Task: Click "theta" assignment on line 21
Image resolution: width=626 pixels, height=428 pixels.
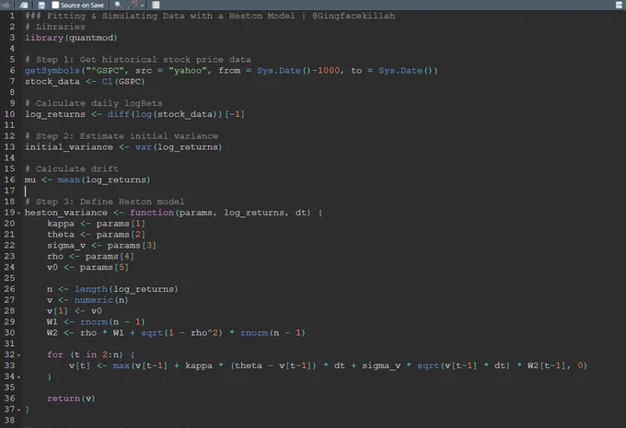Action: [x=61, y=235]
